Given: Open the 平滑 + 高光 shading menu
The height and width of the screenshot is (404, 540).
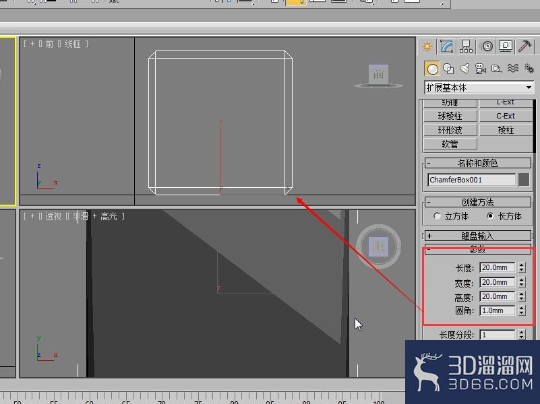Looking at the screenshot, I should click(94, 216).
